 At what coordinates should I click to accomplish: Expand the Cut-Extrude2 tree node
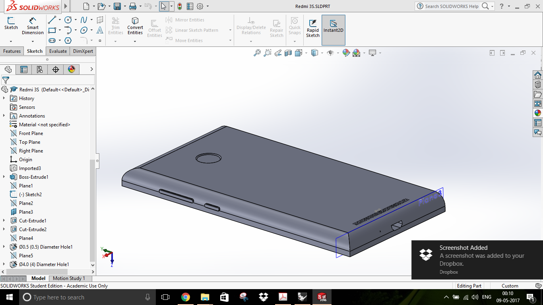pos(4,230)
